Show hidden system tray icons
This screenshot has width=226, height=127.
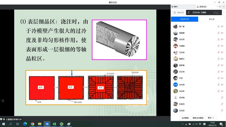tap(182, 124)
